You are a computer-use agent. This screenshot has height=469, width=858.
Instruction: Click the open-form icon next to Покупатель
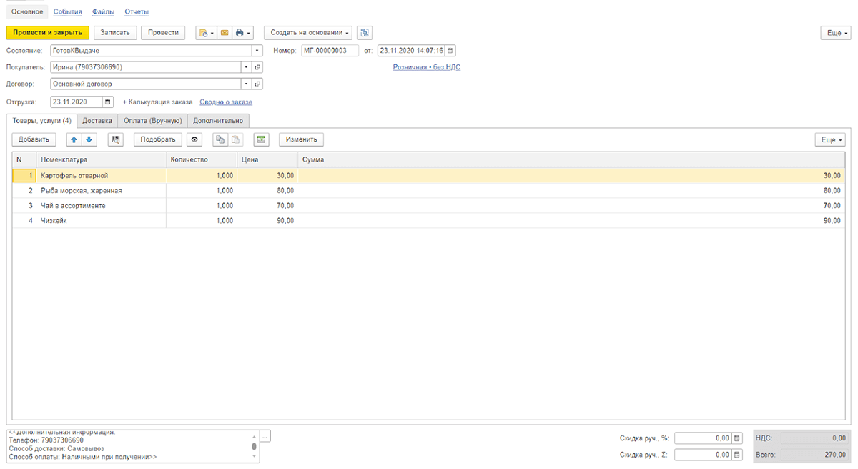tap(257, 67)
